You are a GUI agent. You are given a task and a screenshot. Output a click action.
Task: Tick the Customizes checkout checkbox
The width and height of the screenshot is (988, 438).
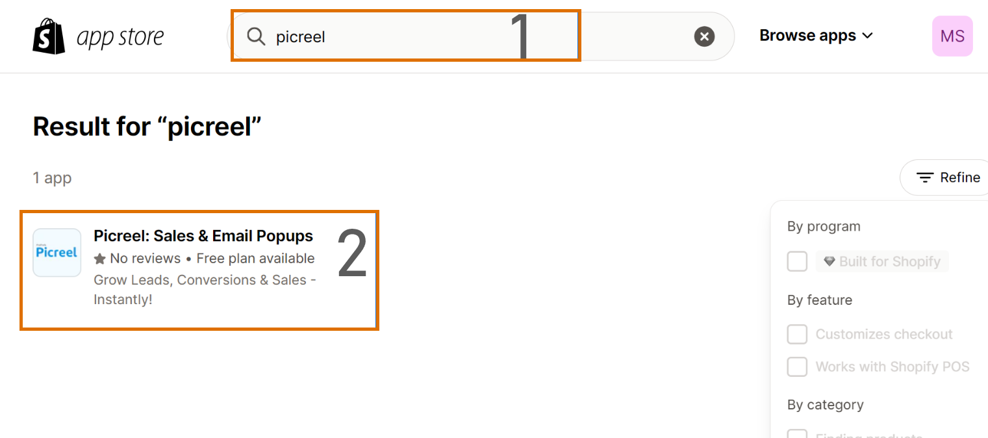797,334
